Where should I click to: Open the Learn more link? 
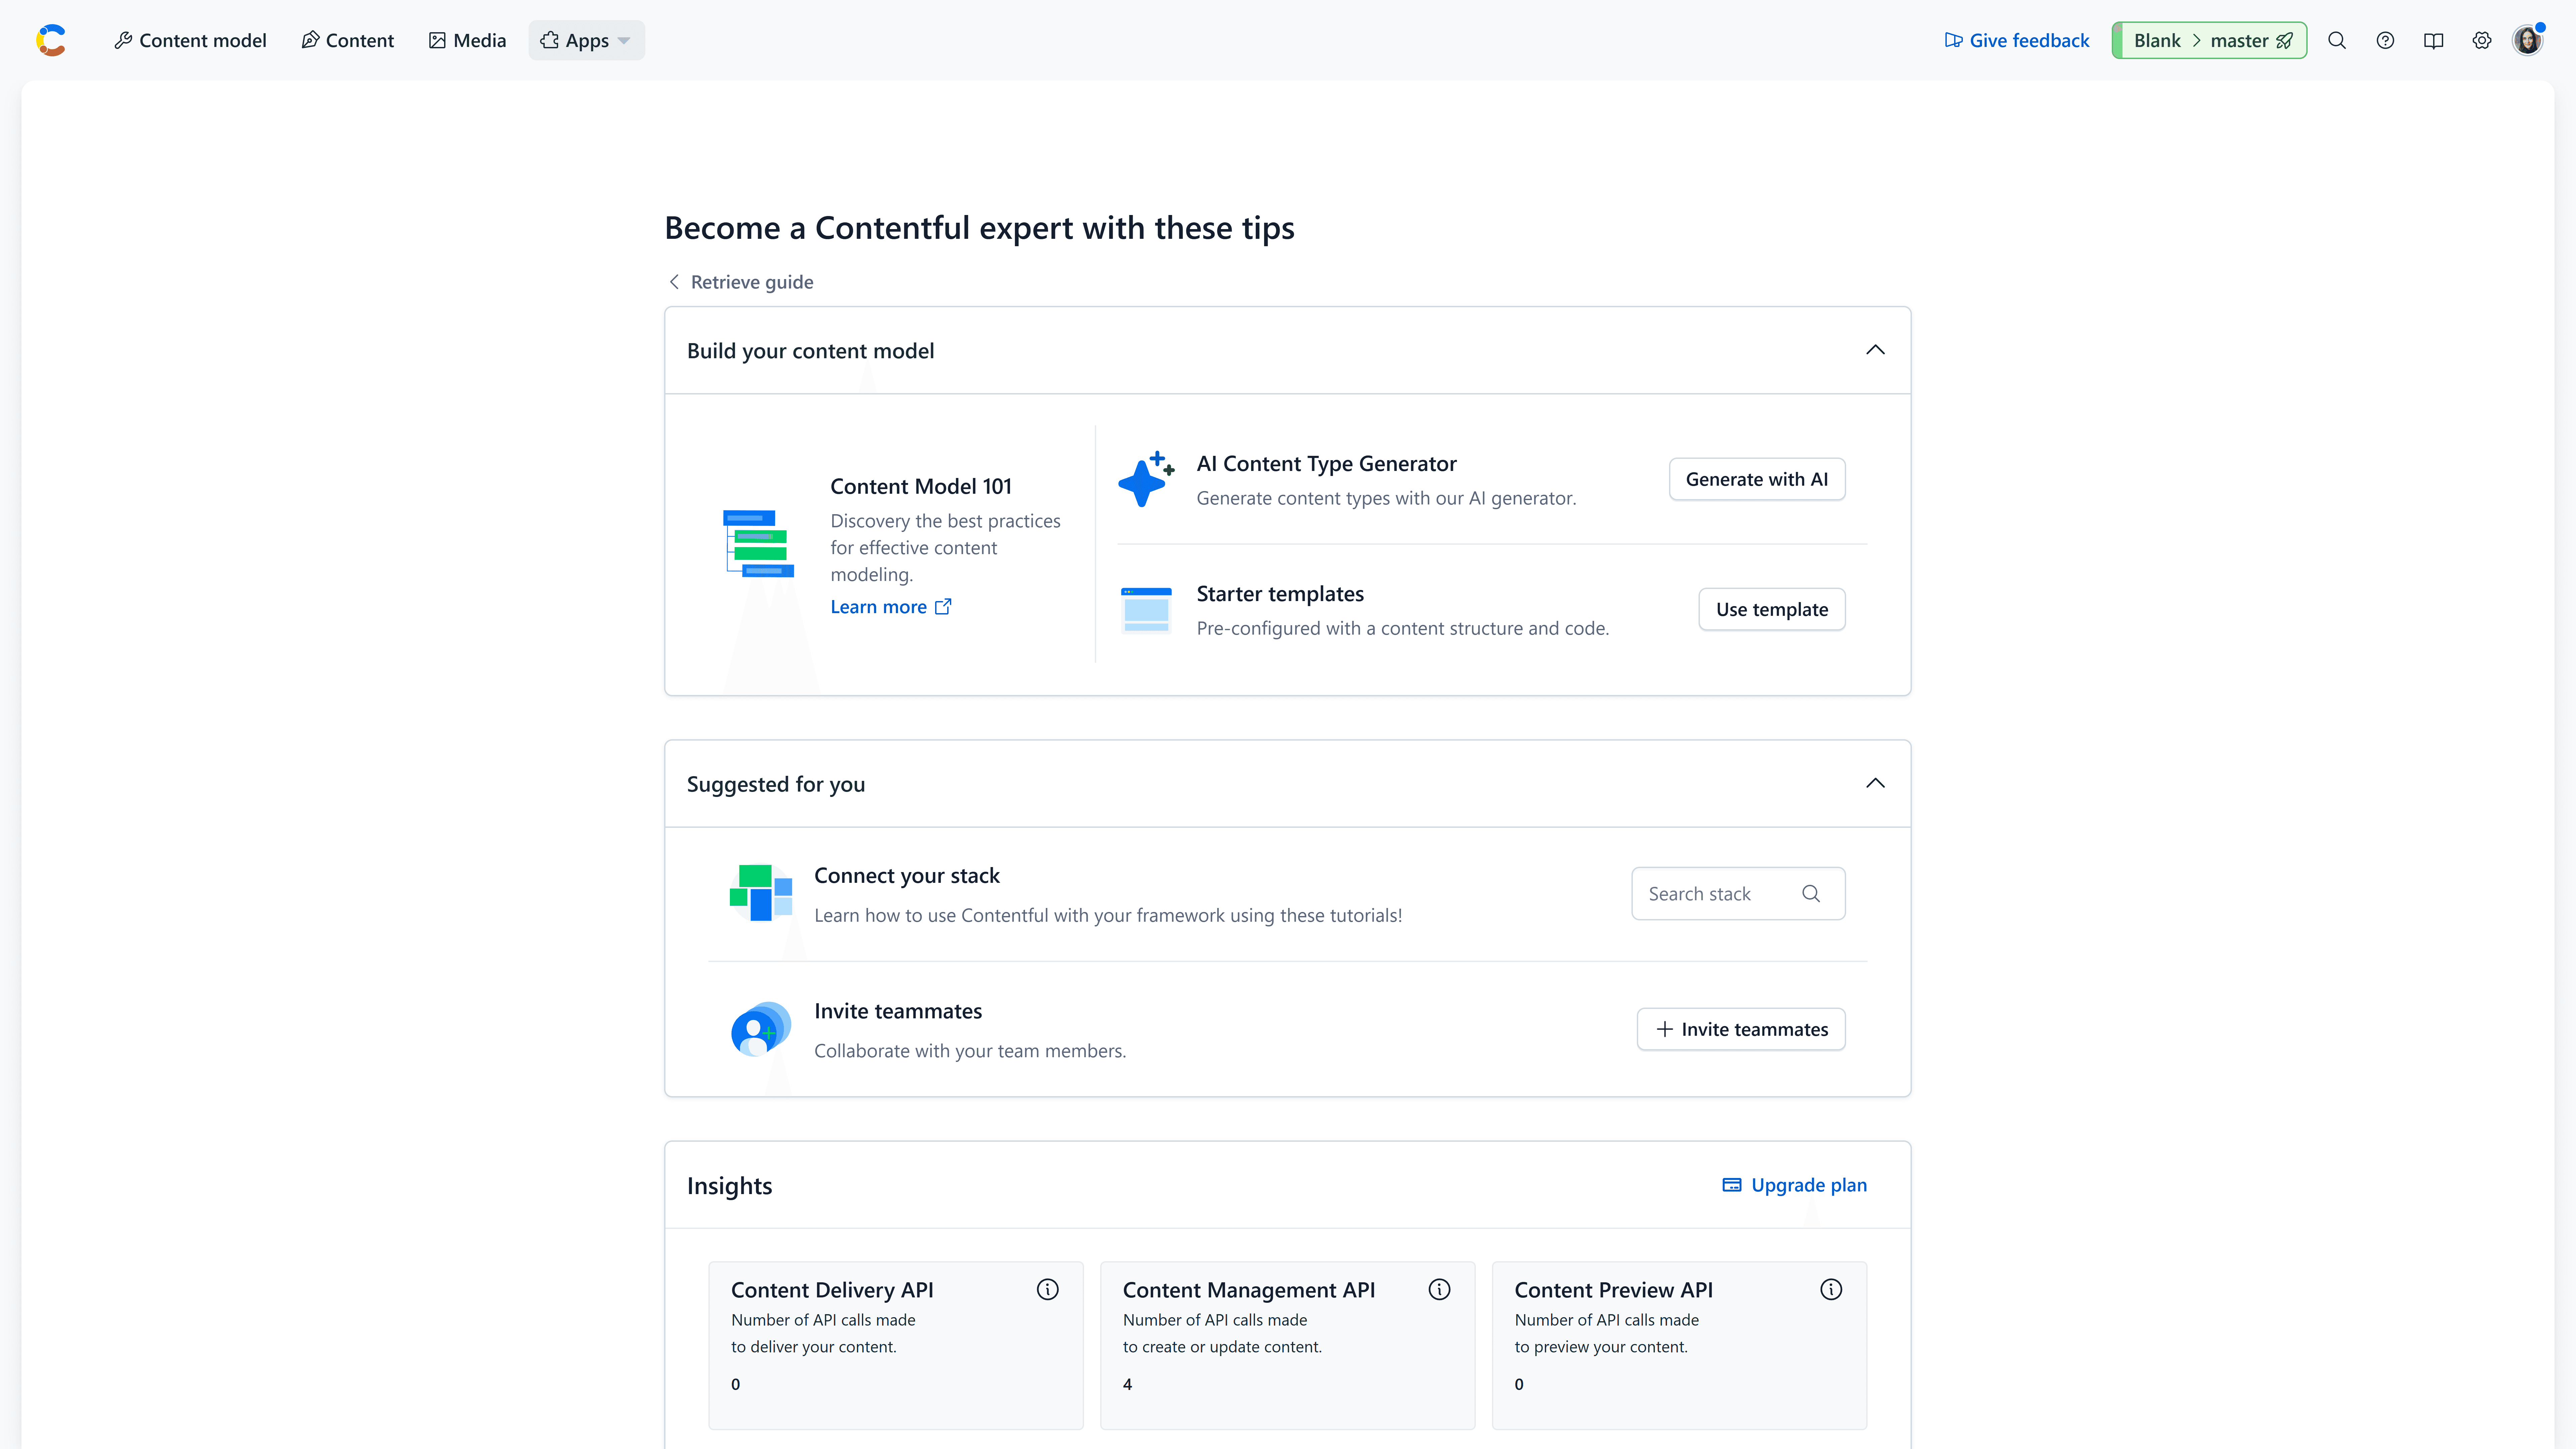pyautogui.click(x=891, y=607)
